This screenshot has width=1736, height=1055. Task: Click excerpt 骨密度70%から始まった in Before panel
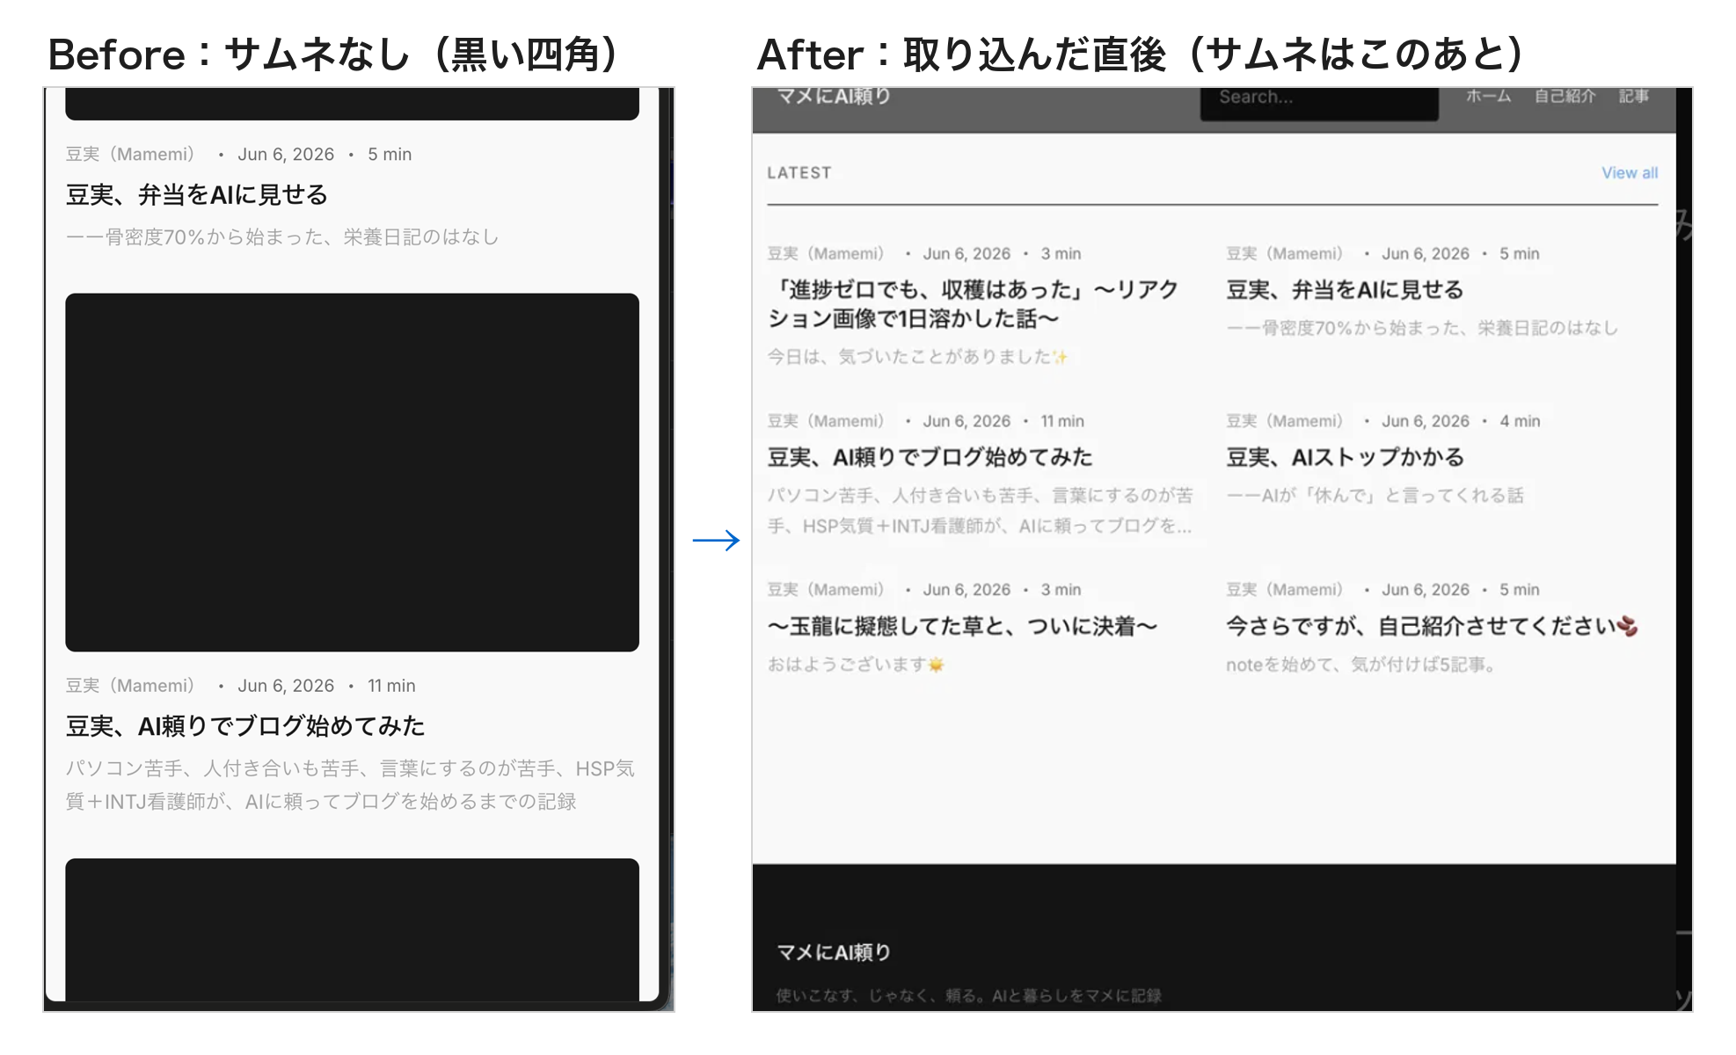[282, 236]
